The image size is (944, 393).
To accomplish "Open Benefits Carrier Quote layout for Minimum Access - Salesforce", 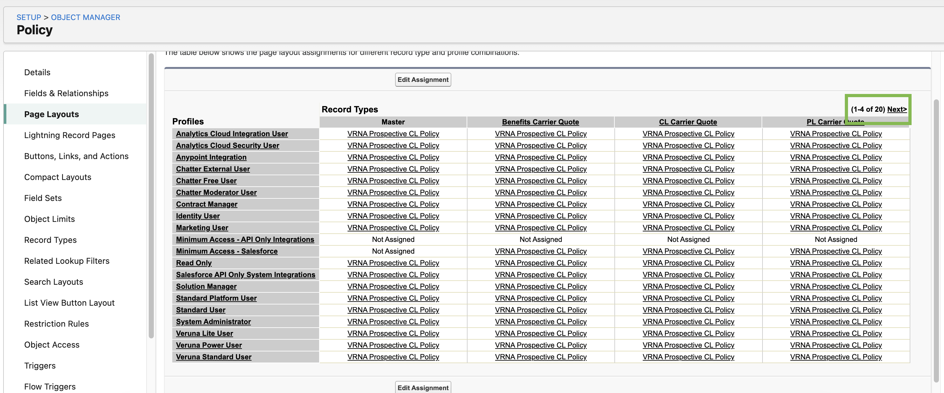I will click(541, 251).
